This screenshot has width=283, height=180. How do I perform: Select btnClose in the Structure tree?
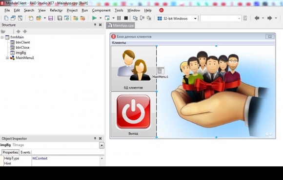point(22,48)
